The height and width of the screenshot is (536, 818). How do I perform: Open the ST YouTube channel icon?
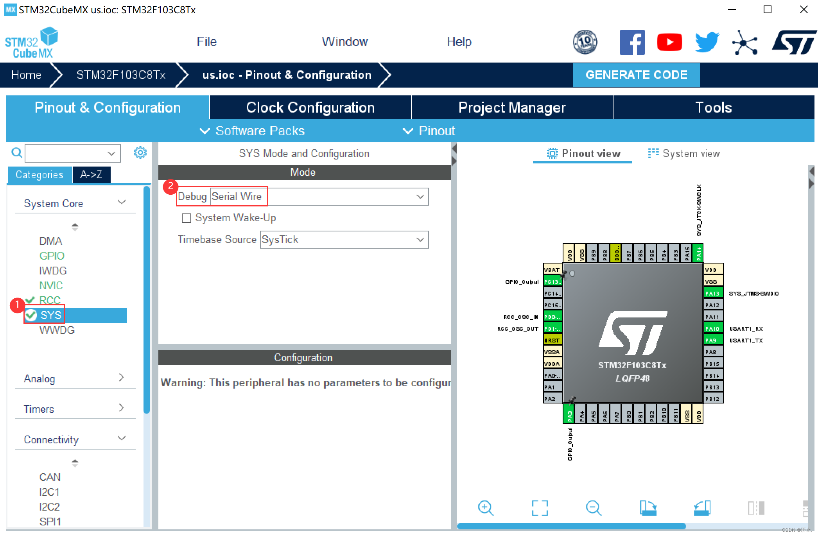tap(669, 42)
